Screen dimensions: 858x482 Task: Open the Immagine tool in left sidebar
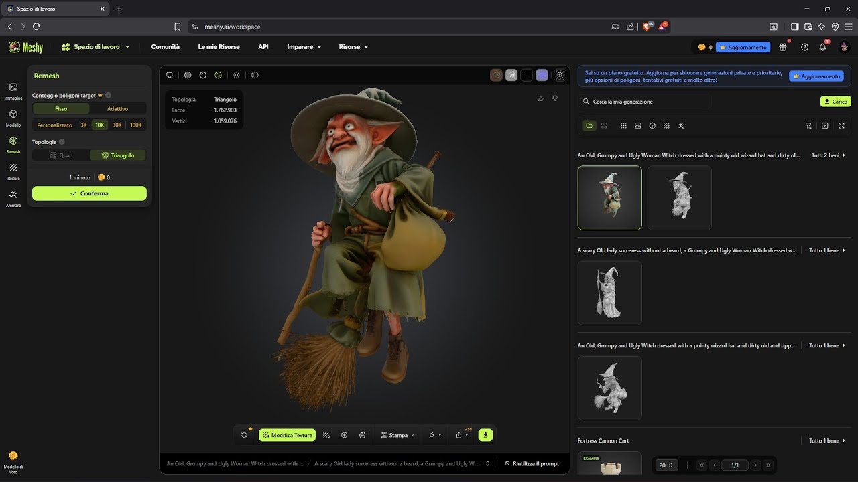point(13,91)
